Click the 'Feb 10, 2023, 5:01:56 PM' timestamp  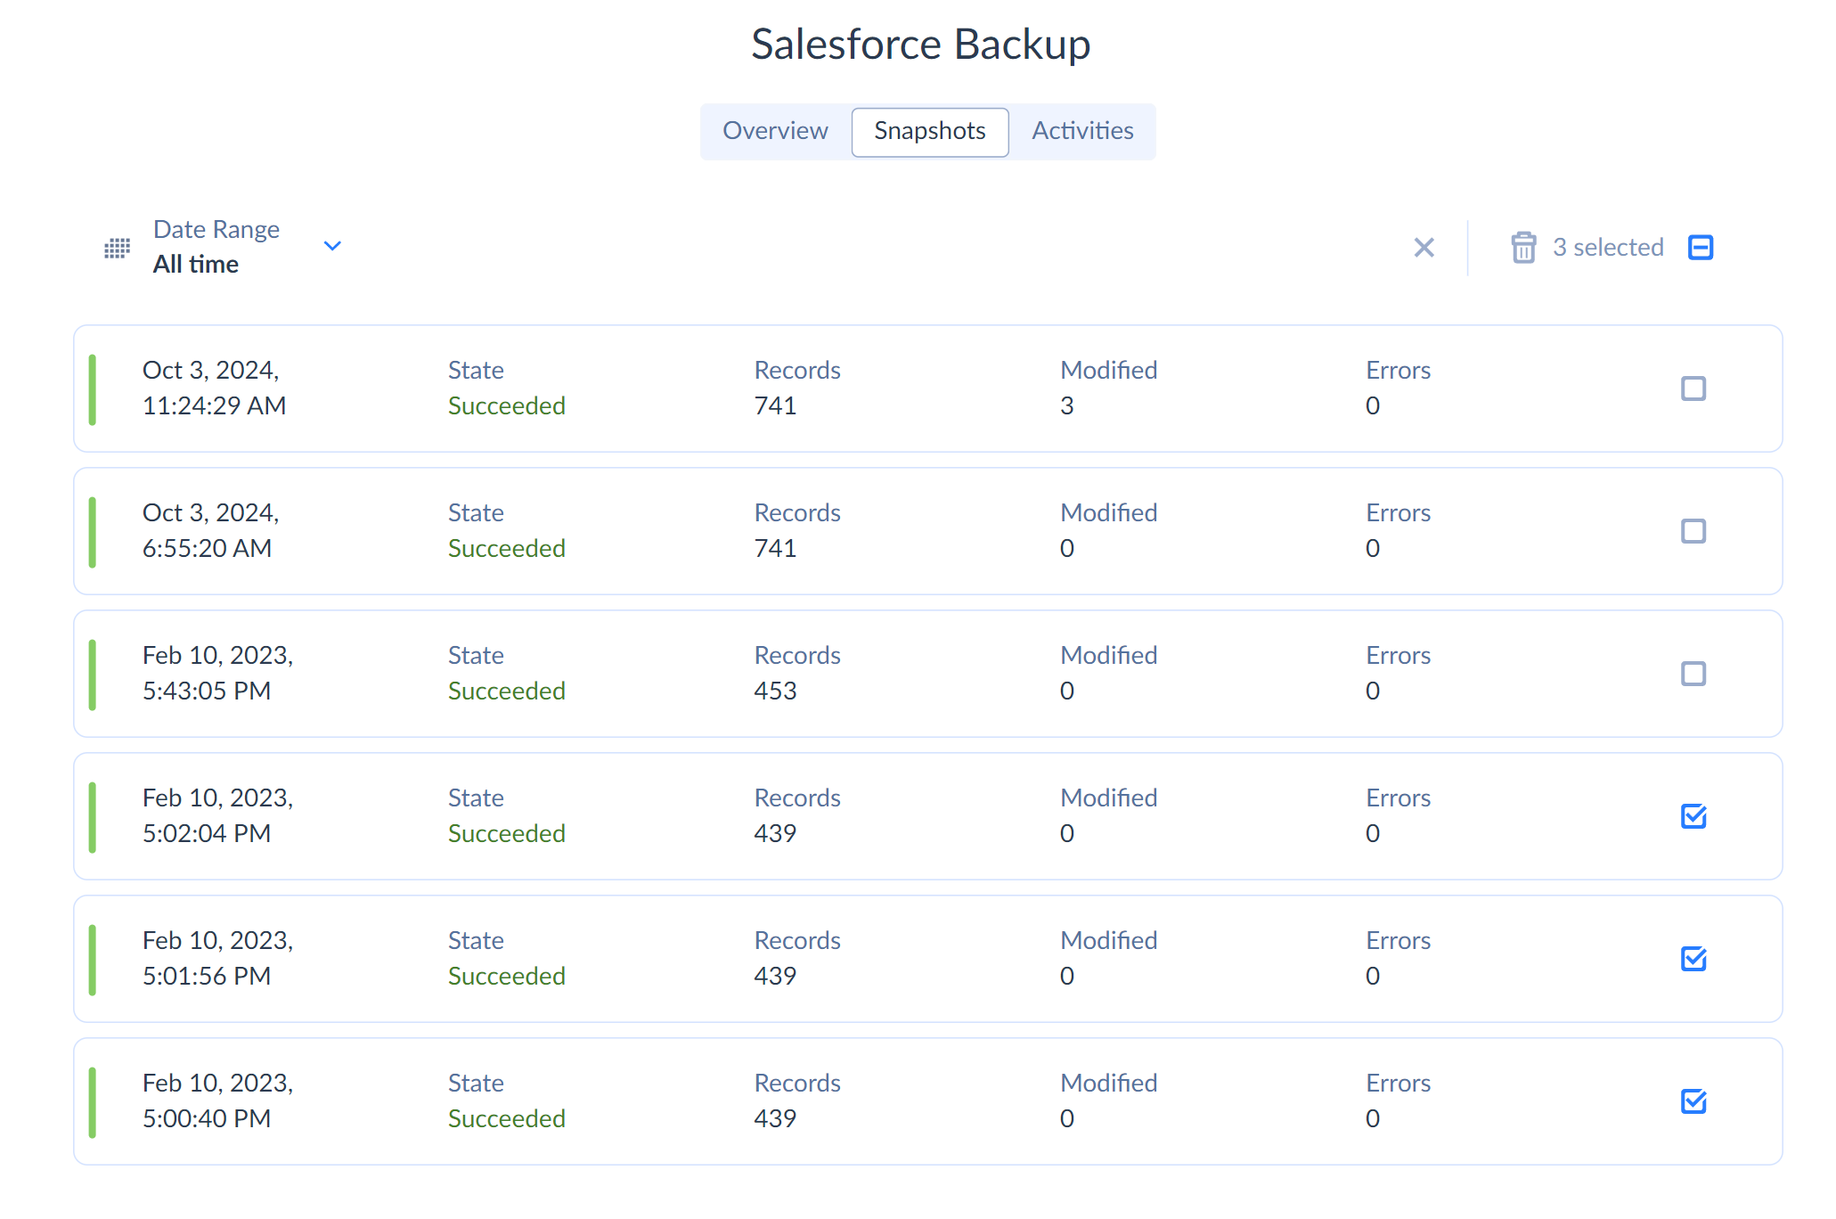click(217, 958)
